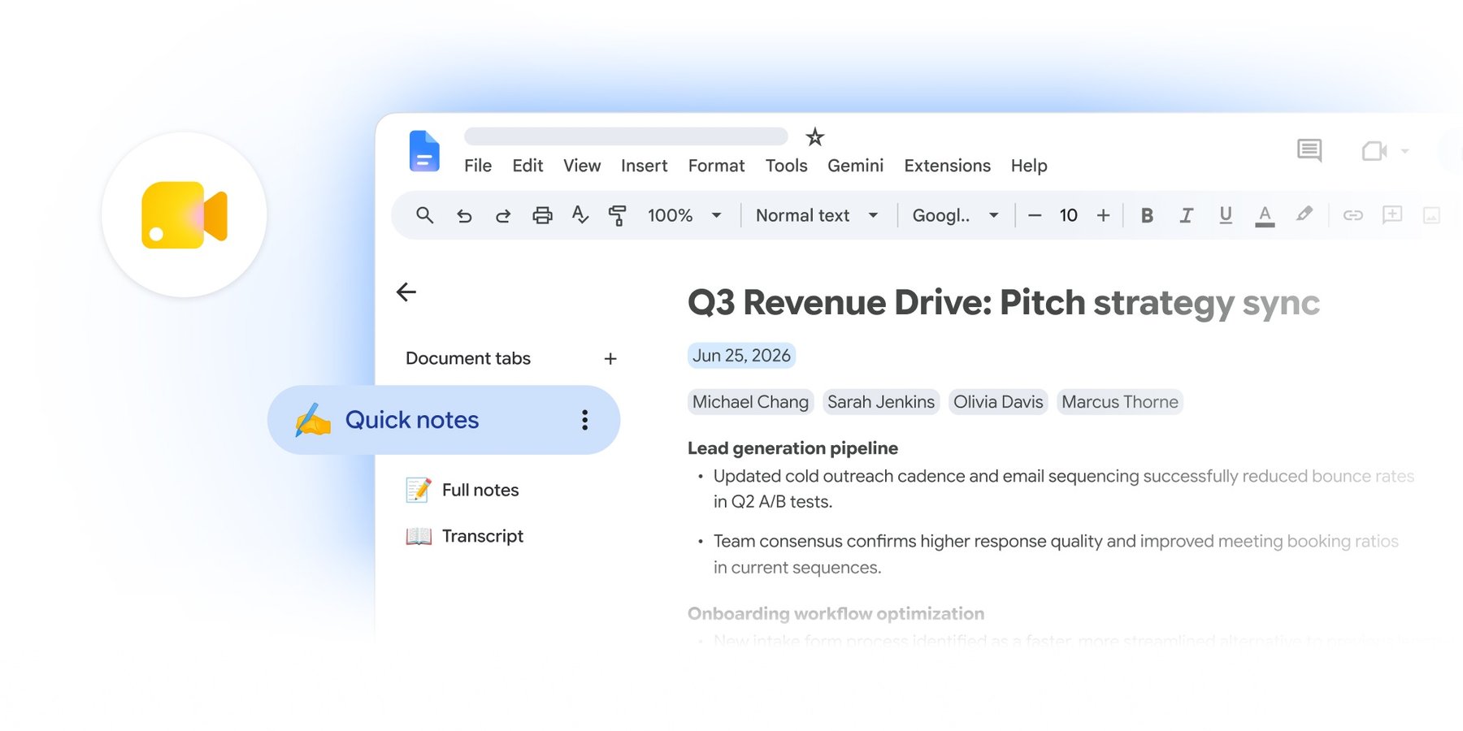Open the zoom level dropdown
1463x731 pixels.
(x=684, y=215)
